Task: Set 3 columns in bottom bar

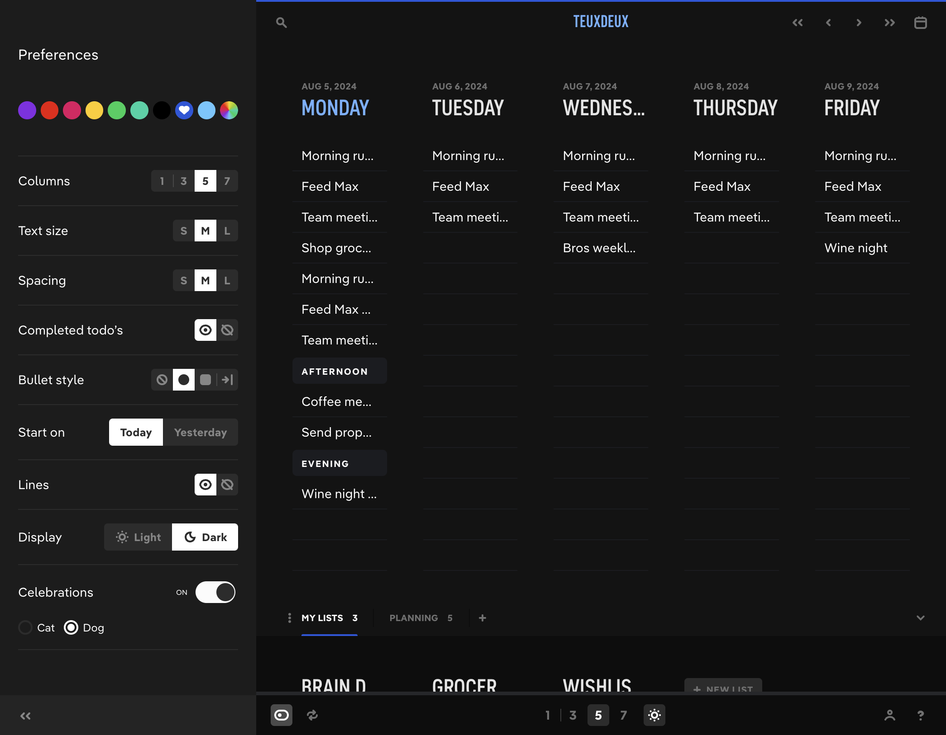Action: tap(573, 715)
